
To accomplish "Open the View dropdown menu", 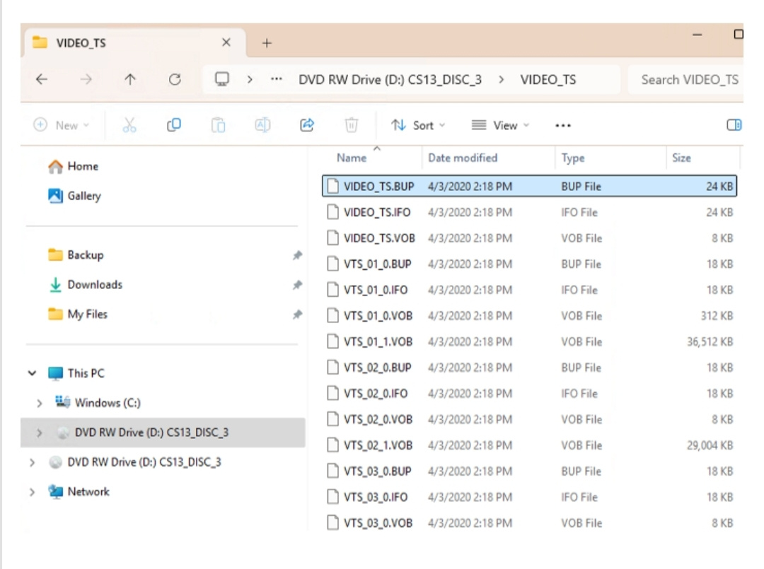I will [x=502, y=125].
